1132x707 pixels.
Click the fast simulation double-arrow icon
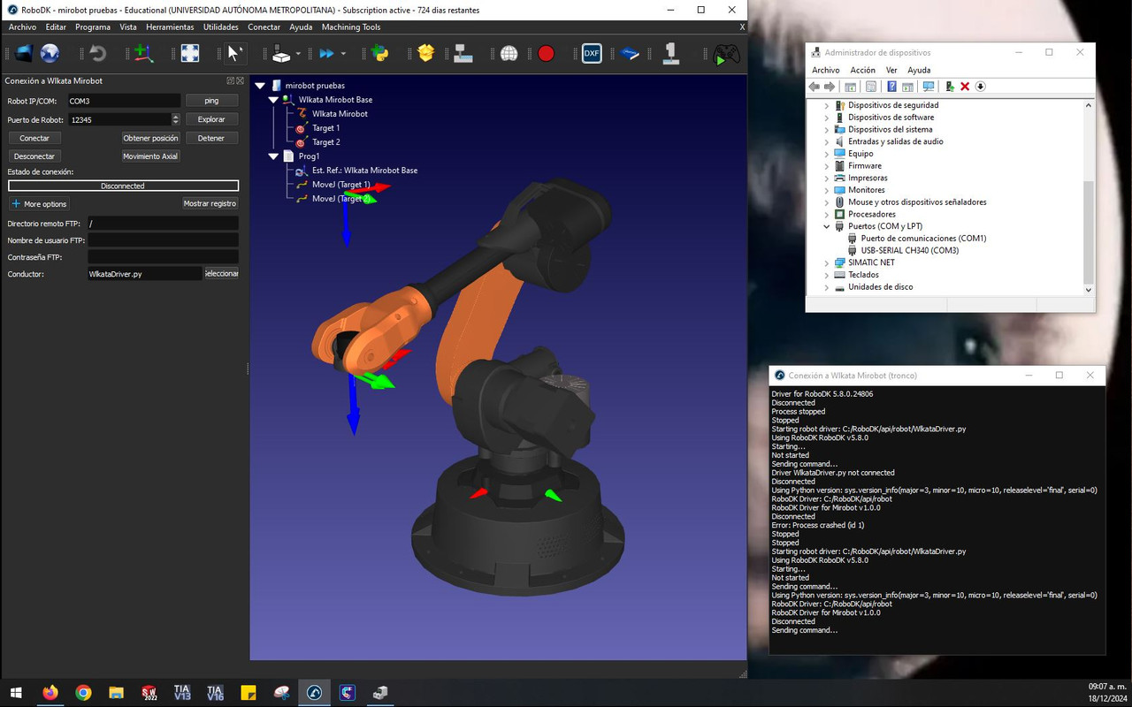point(327,54)
